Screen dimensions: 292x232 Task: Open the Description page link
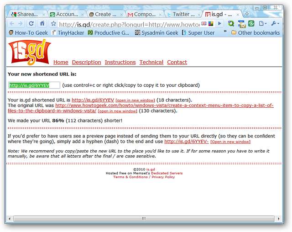pos(86,62)
